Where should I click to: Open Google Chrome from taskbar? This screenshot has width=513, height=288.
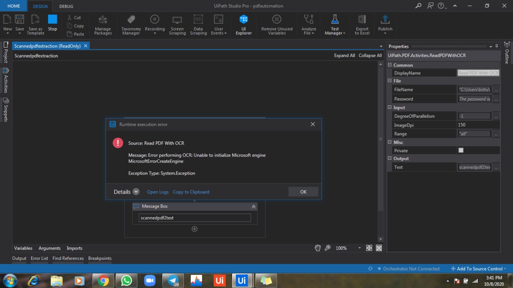[x=103, y=281]
